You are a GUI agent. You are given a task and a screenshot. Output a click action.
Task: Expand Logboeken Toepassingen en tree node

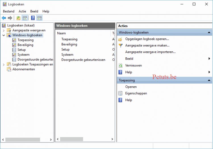click(x=4, y=65)
